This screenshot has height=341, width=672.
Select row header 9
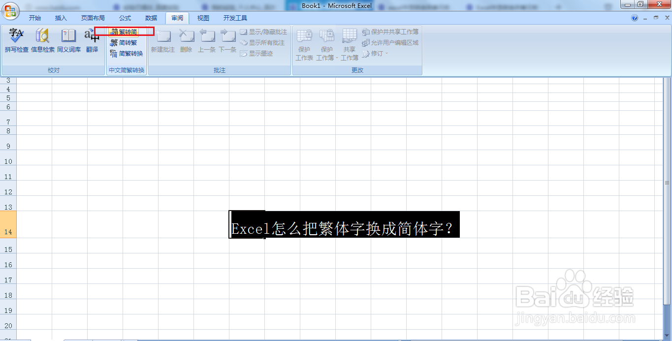(8, 143)
